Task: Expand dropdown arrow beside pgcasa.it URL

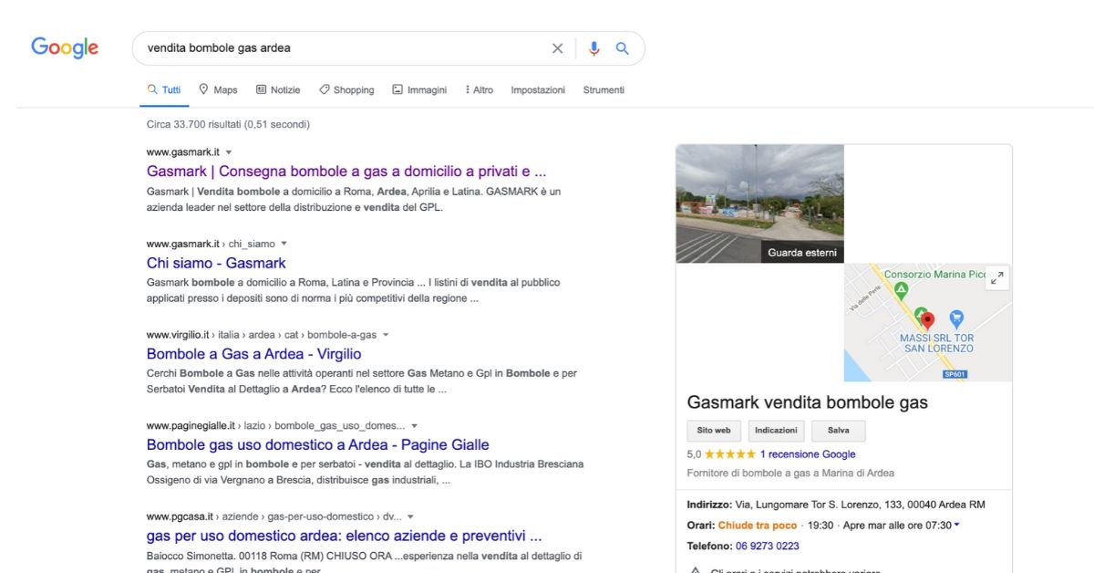Action: tap(410, 516)
